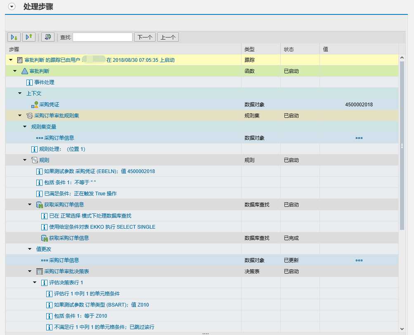Image resolution: width=414 pixels, height=335 pixels.
Task: Click the info icon beside 评估决策表行 1
Action: tap(44, 283)
